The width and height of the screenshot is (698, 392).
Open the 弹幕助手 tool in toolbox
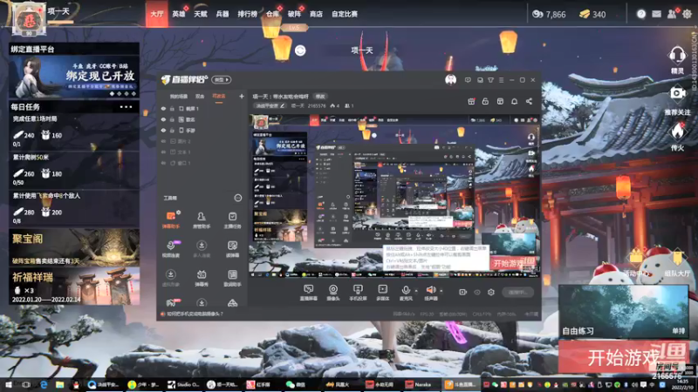[171, 220]
